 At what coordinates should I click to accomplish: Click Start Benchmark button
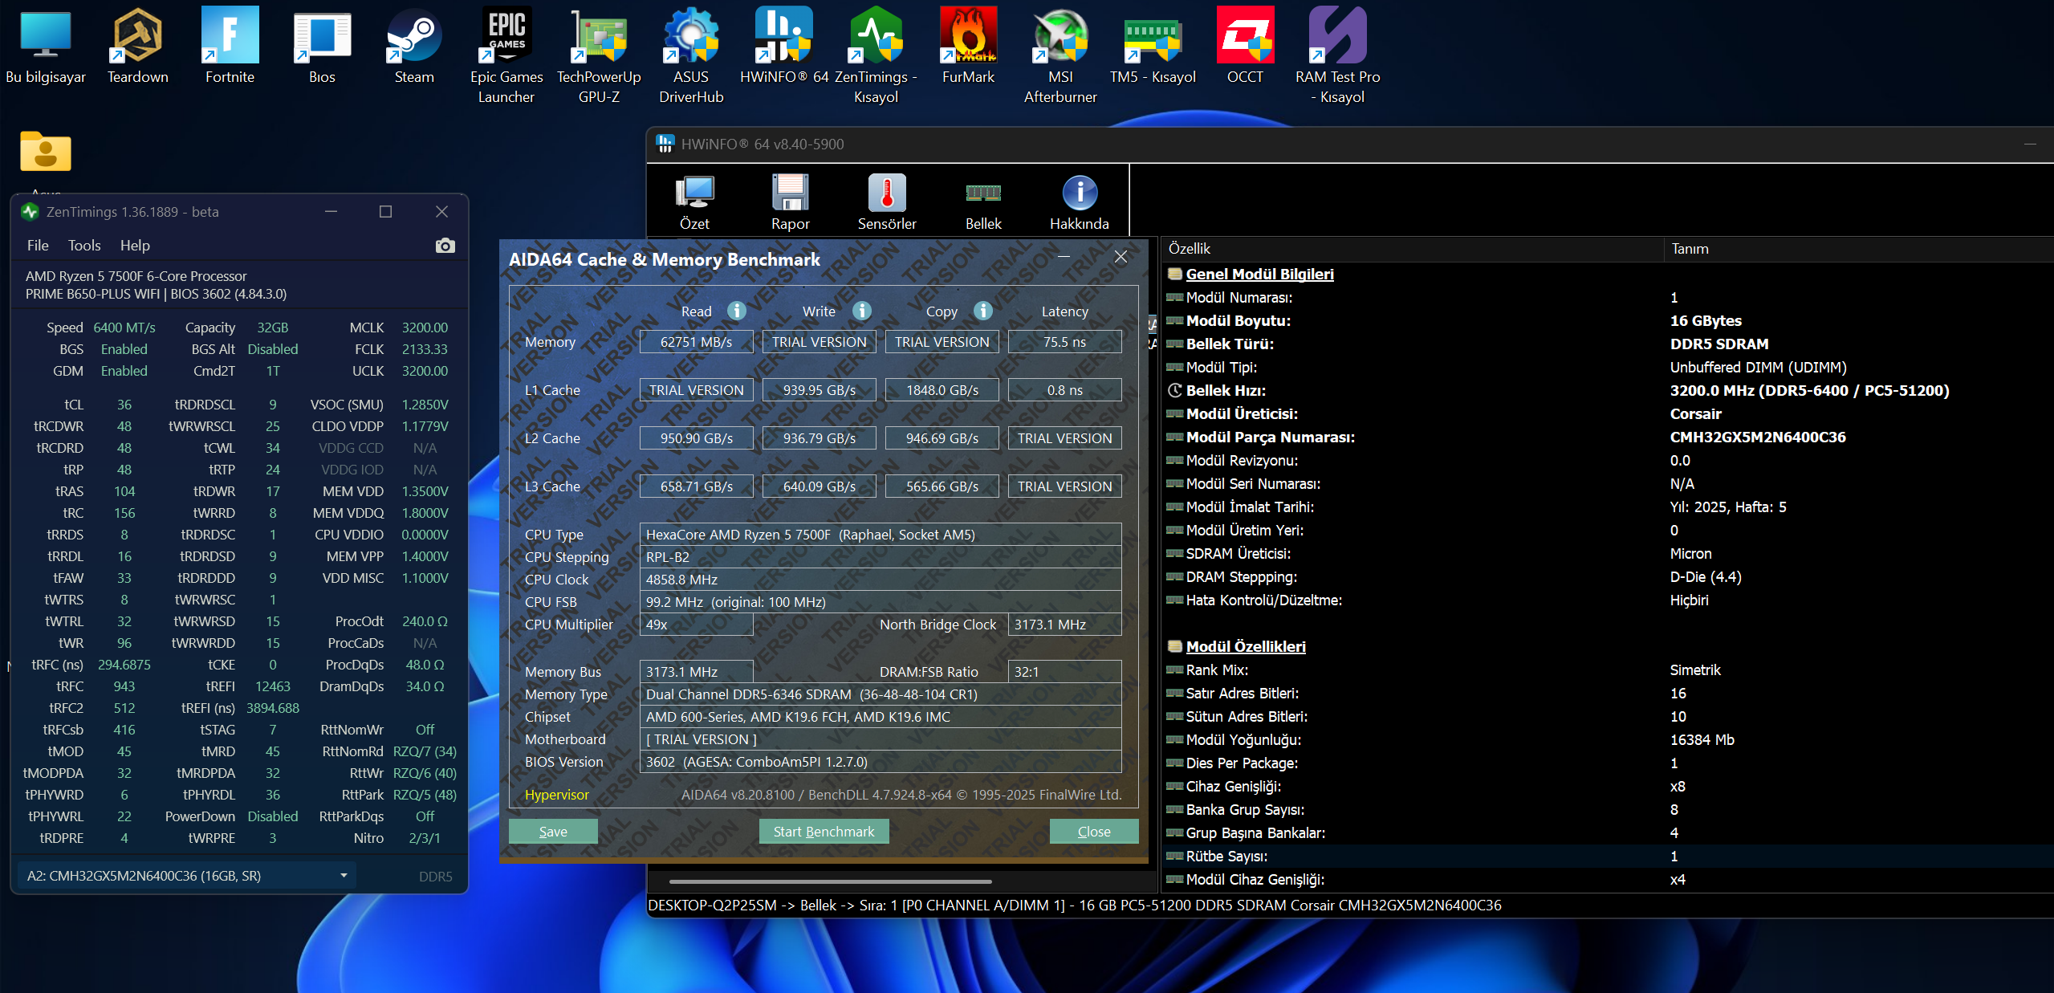824,832
